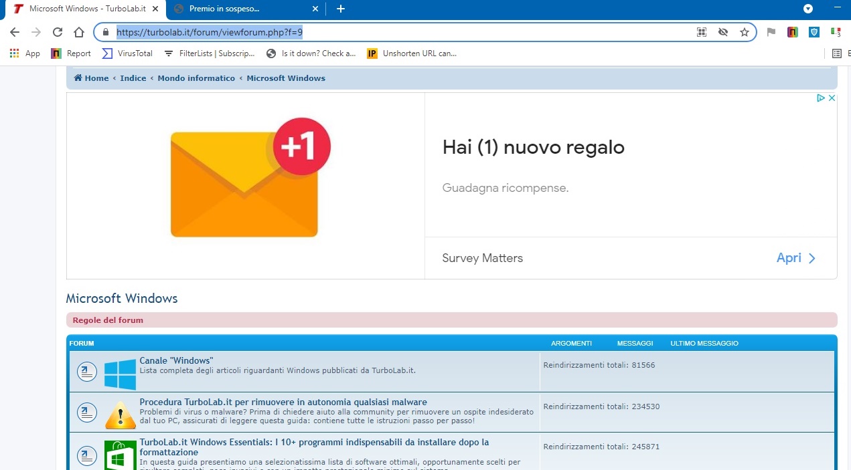Click the browser forward arrow
This screenshot has height=470, width=851.
(x=36, y=32)
